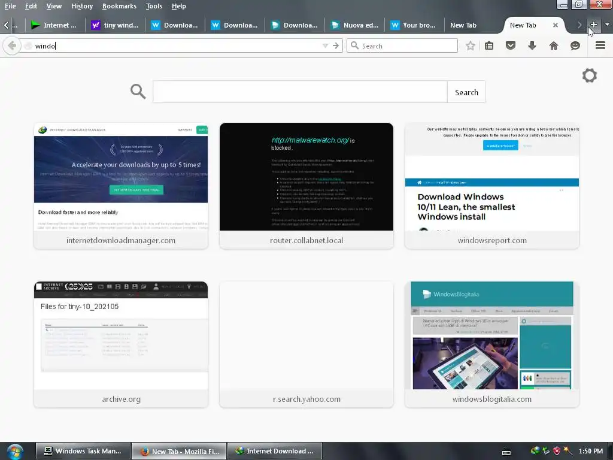The height and width of the screenshot is (460, 613).
Task: Switch to the Internet... tab
Action: pyautogui.click(x=54, y=25)
